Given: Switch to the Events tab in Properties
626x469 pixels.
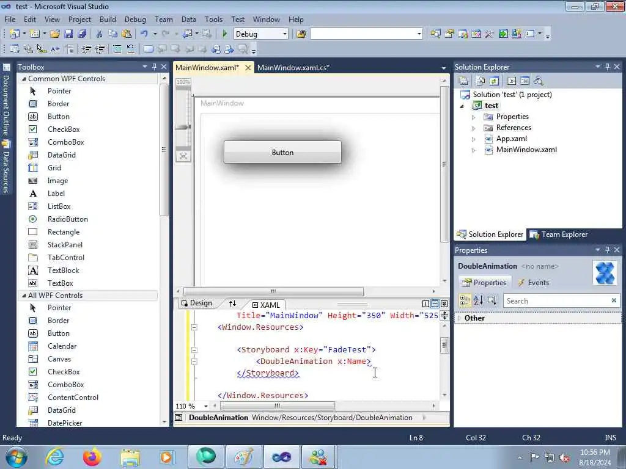Looking at the screenshot, I should (533, 283).
